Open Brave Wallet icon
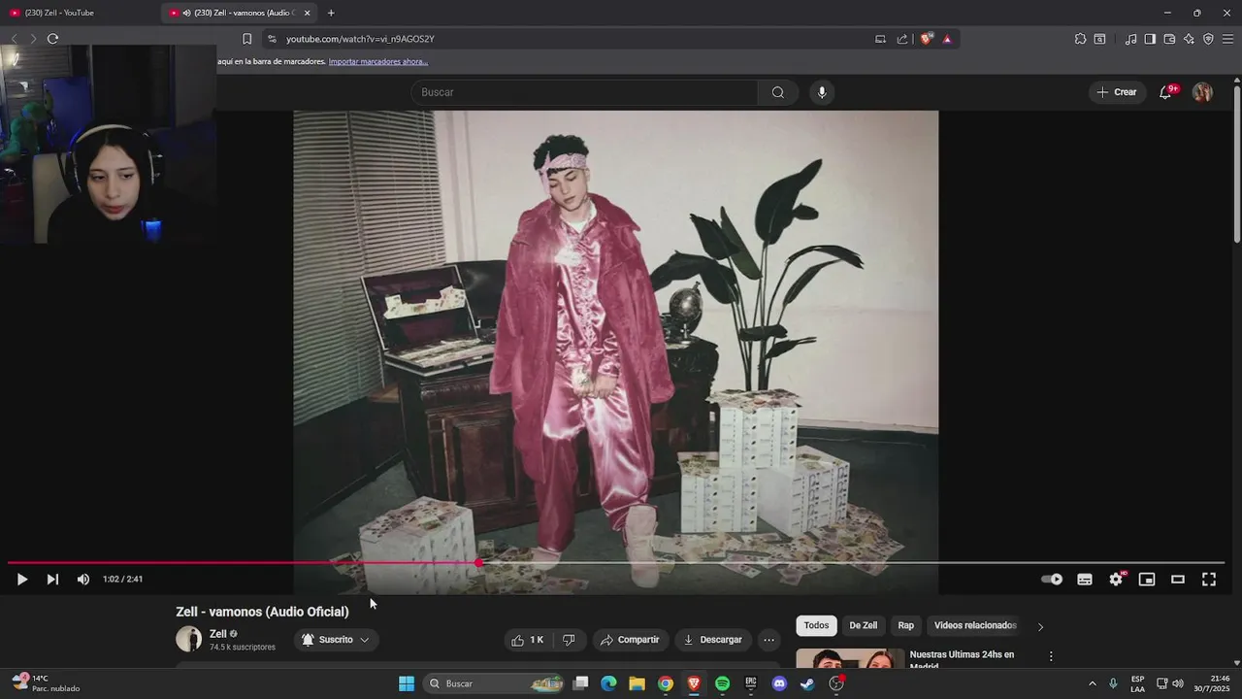1242x699 pixels. [1169, 39]
